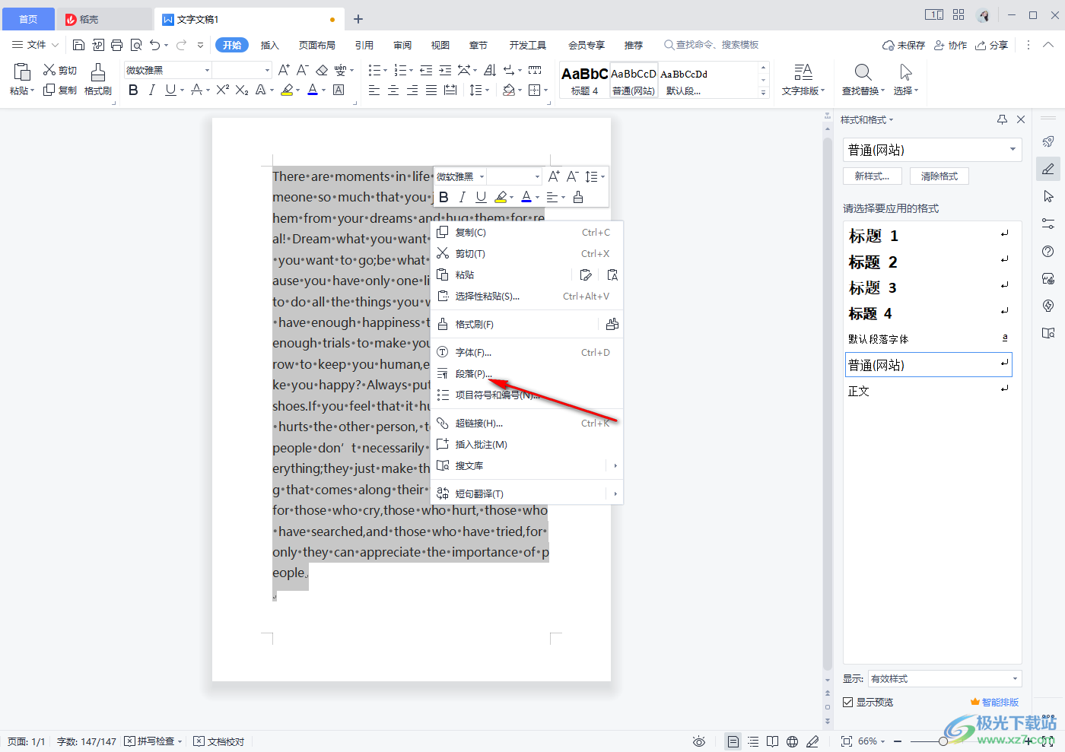Click Italic in the floating mini toolbar

(462, 197)
